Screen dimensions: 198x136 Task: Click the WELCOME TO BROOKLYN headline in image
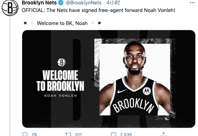60,81
